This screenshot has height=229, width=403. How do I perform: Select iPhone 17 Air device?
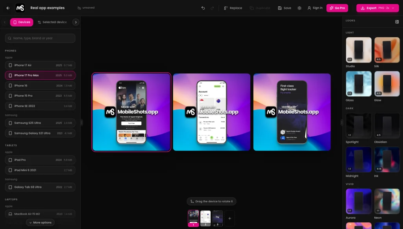tap(40, 65)
